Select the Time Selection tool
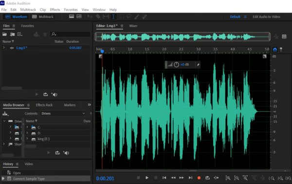The width and height of the screenshot is (292, 184). pyautogui.click(x=113, y=17)
